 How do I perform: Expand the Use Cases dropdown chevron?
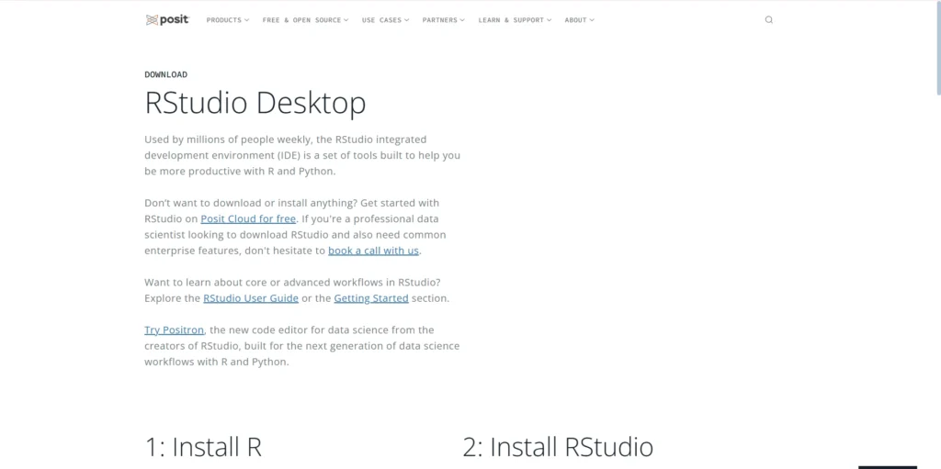click(407, 20)
